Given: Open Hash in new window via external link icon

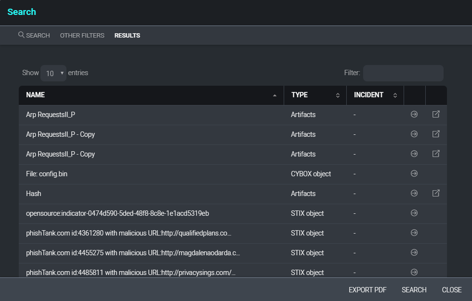Looking at the screenshot, I should coord(435,193).
